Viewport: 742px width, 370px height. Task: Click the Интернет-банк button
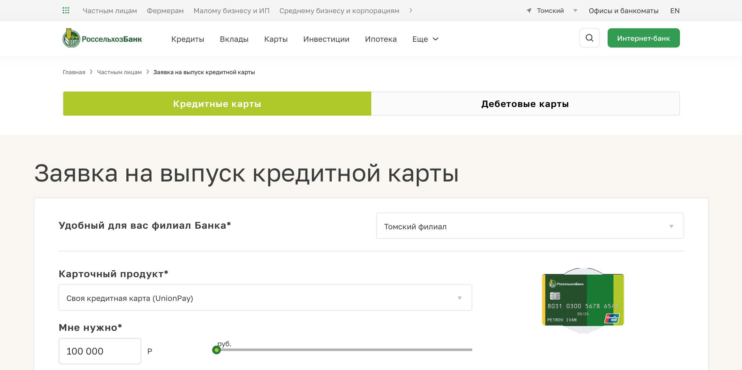tap(644, 38)
